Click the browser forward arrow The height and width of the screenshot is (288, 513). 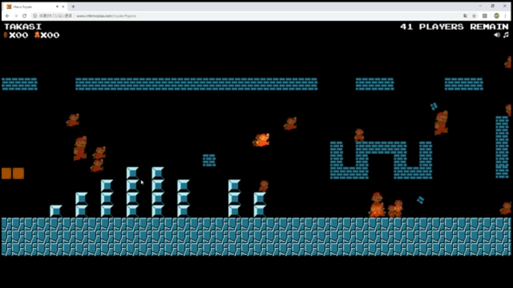coord(16,16)
